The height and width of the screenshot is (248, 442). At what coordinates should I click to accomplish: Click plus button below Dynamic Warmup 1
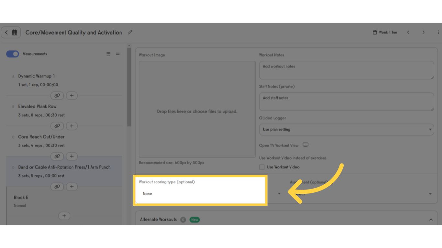click(72, 96)
